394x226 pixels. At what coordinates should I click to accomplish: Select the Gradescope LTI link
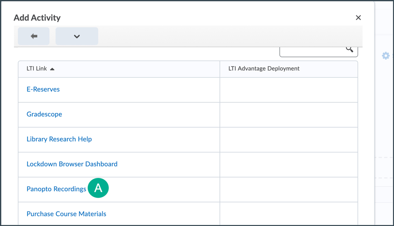(x=44, y=114)
